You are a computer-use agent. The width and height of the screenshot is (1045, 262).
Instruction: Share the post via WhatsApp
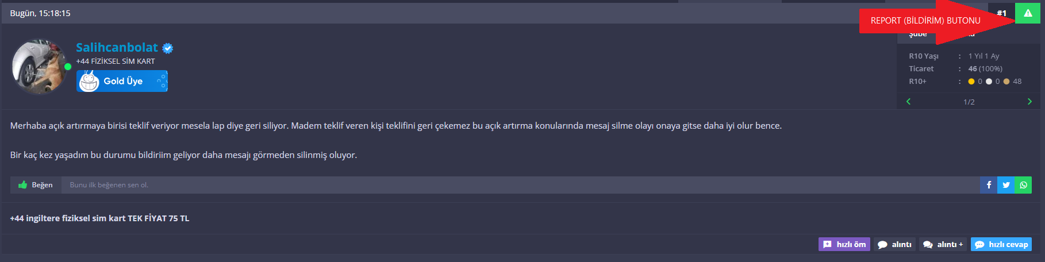pyautogui.click(x=1023, y=185)
